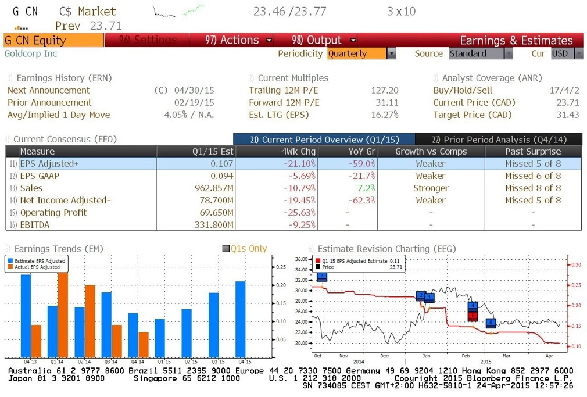Click the G CN Equity security field
The width and height of the screenshot is (587, 397).
click(53, 40)
